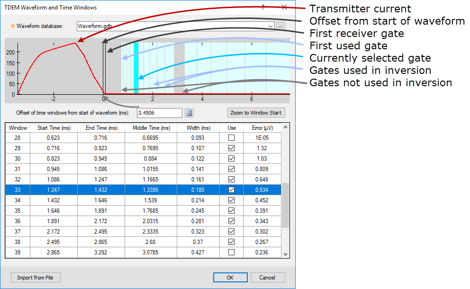Click Width cell 0.214

(198, 200)
